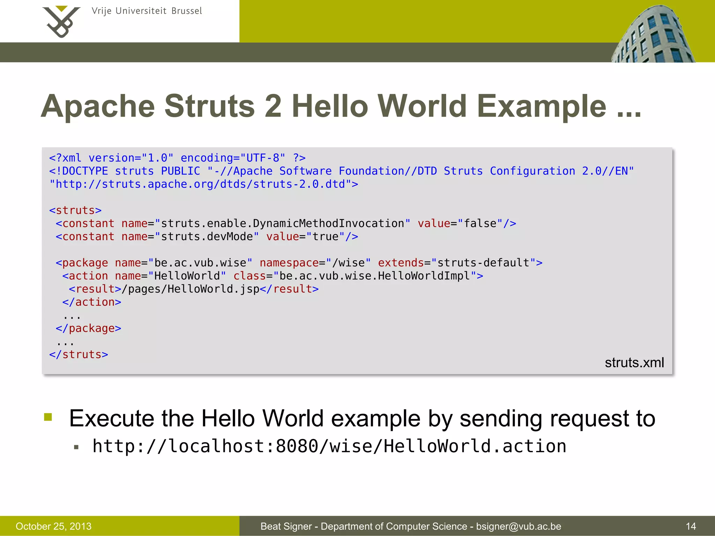Click the slide title 'Apache Struts 2 Hello World Example ...'
Viewport: 715px width, 536px height.
pos(341,106)
